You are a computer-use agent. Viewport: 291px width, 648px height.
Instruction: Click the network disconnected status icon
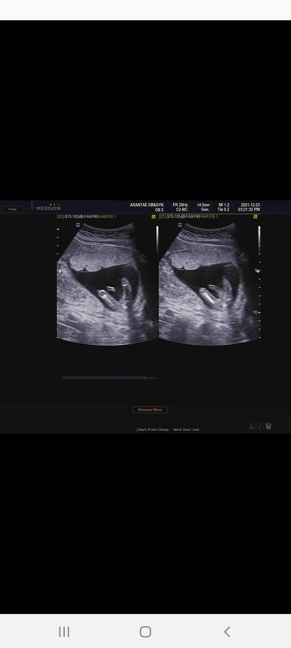tap(252, 426)
